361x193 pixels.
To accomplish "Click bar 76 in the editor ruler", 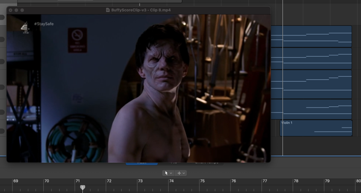I will tap(234, 181).
